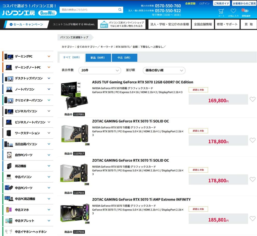257x236 pixels.
Task: Favorite ZOTAC SOLID OC product ID 1137017
Action: 252,140
